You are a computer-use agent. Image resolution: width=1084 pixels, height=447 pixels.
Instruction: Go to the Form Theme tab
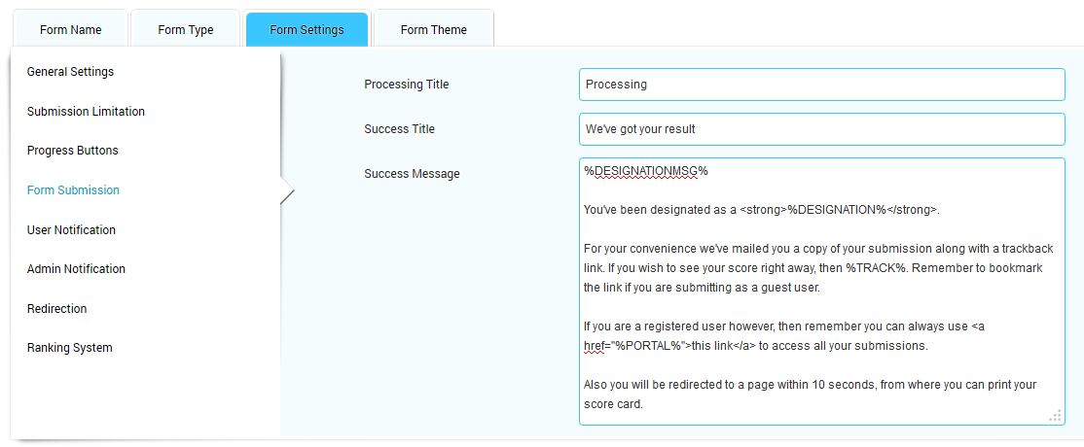click(x=433, y=30)
